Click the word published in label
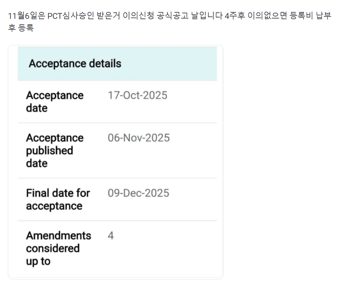The width and height of the screenshot is (347, 285). (x=49, y=151)
